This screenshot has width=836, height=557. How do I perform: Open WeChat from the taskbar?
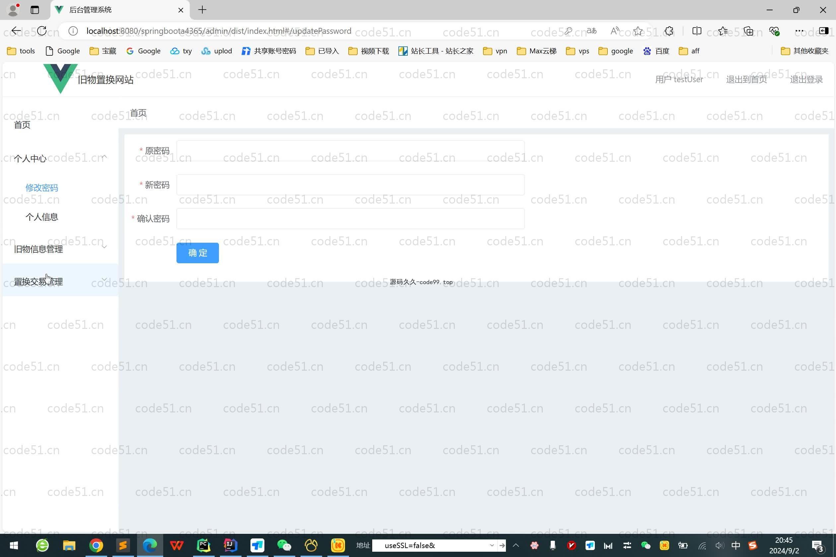pyautogui.click(x=284, y=545)
